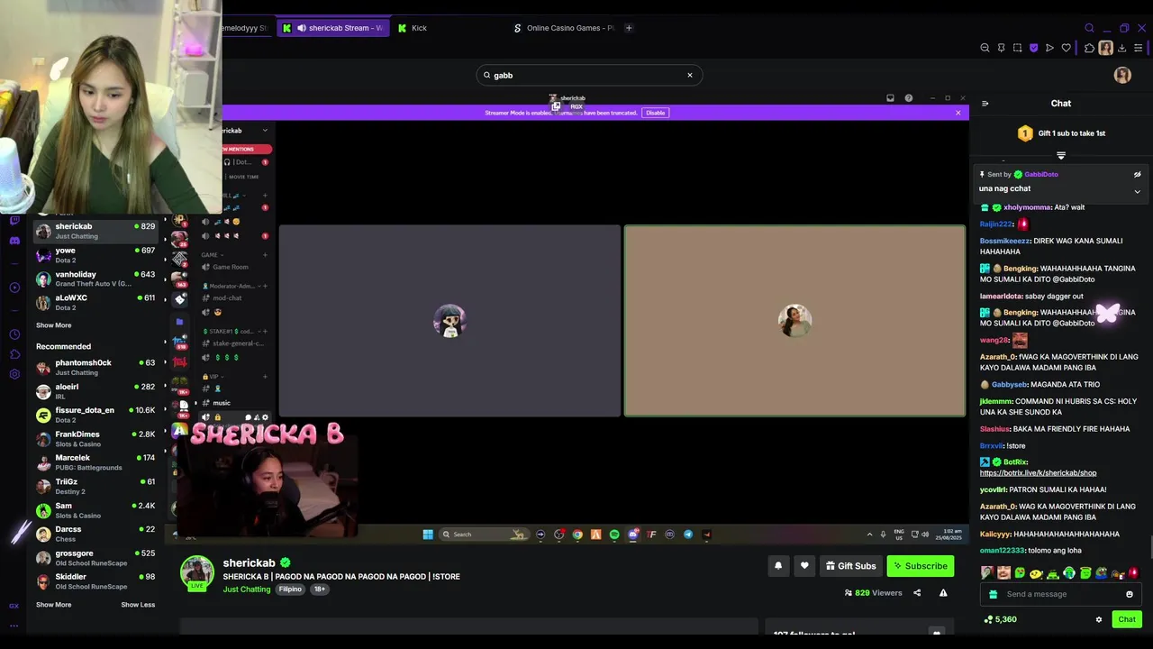The image size is (1153, 649).
Task: Click the Subscribe button
Action: pos(920,566)
